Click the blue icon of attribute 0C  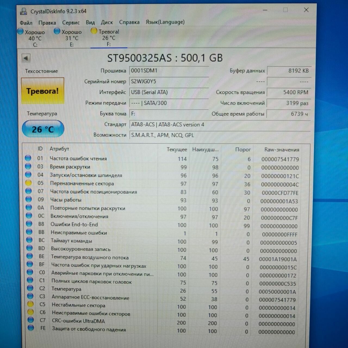pos(29,216)
